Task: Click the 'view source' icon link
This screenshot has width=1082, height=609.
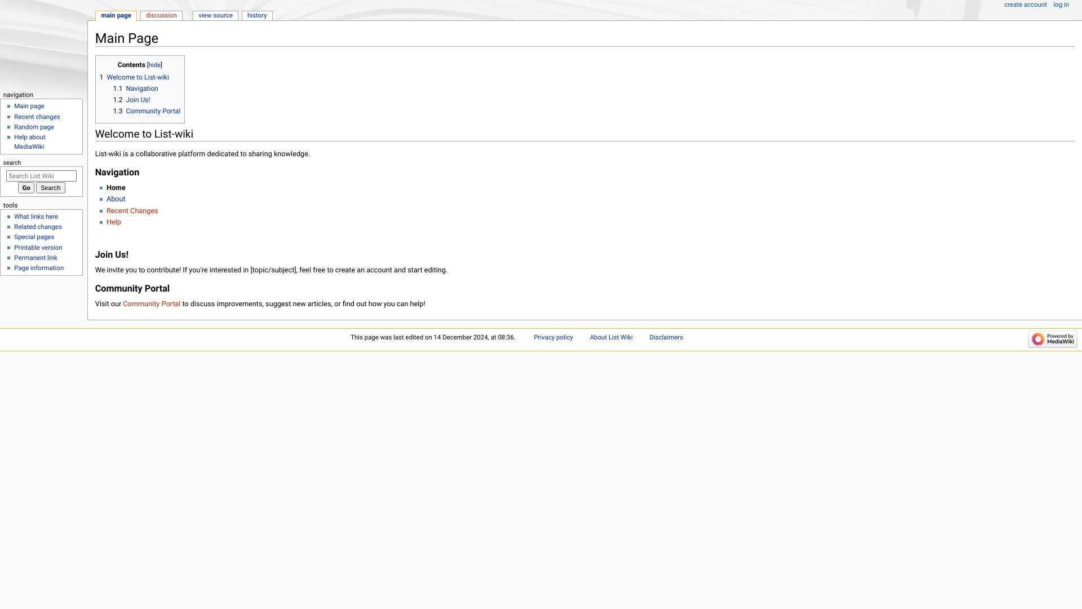Action: click(215, 15)
